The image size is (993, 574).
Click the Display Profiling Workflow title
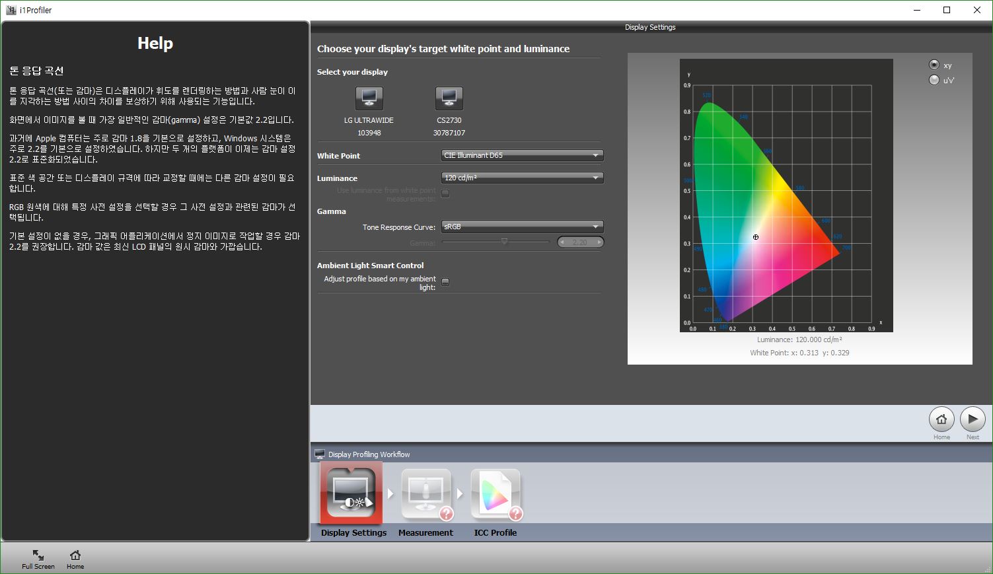point(369,454)
